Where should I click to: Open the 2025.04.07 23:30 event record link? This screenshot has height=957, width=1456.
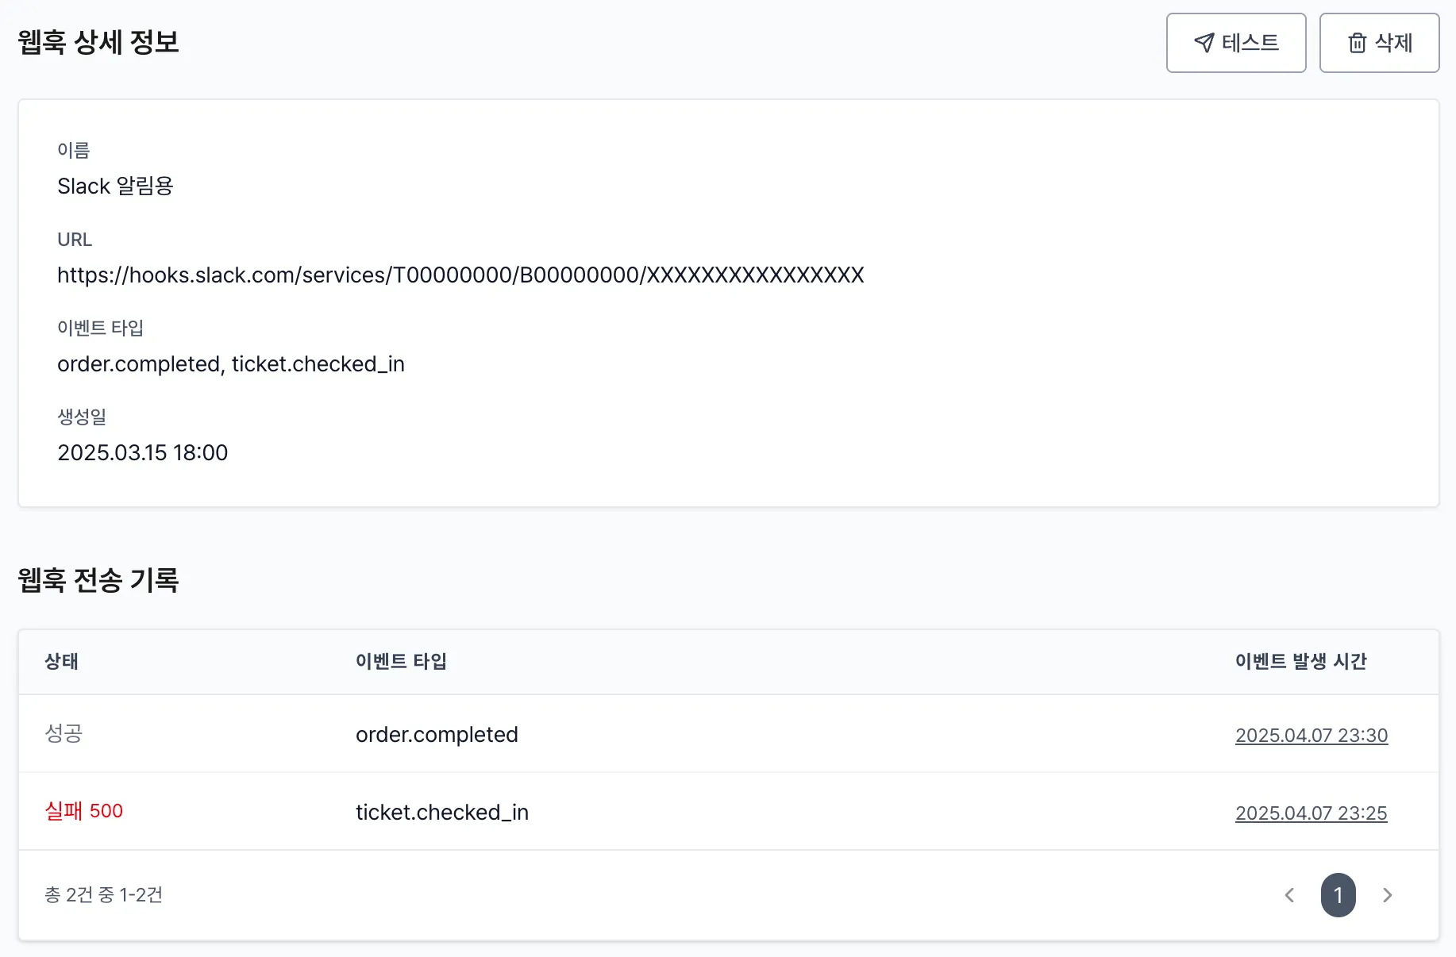1311,735
